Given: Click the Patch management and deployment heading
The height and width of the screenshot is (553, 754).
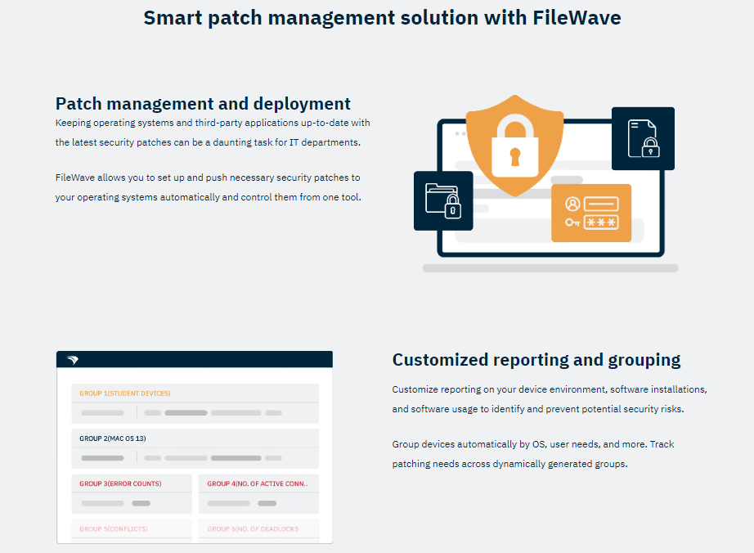Looking at the screenshot, I should (203, 103).
